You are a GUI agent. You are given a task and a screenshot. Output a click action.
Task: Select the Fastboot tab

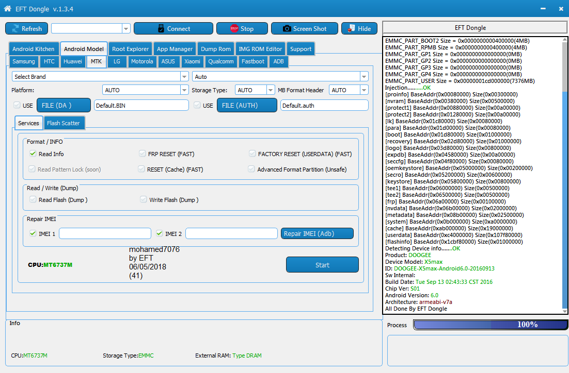(253, 61)
